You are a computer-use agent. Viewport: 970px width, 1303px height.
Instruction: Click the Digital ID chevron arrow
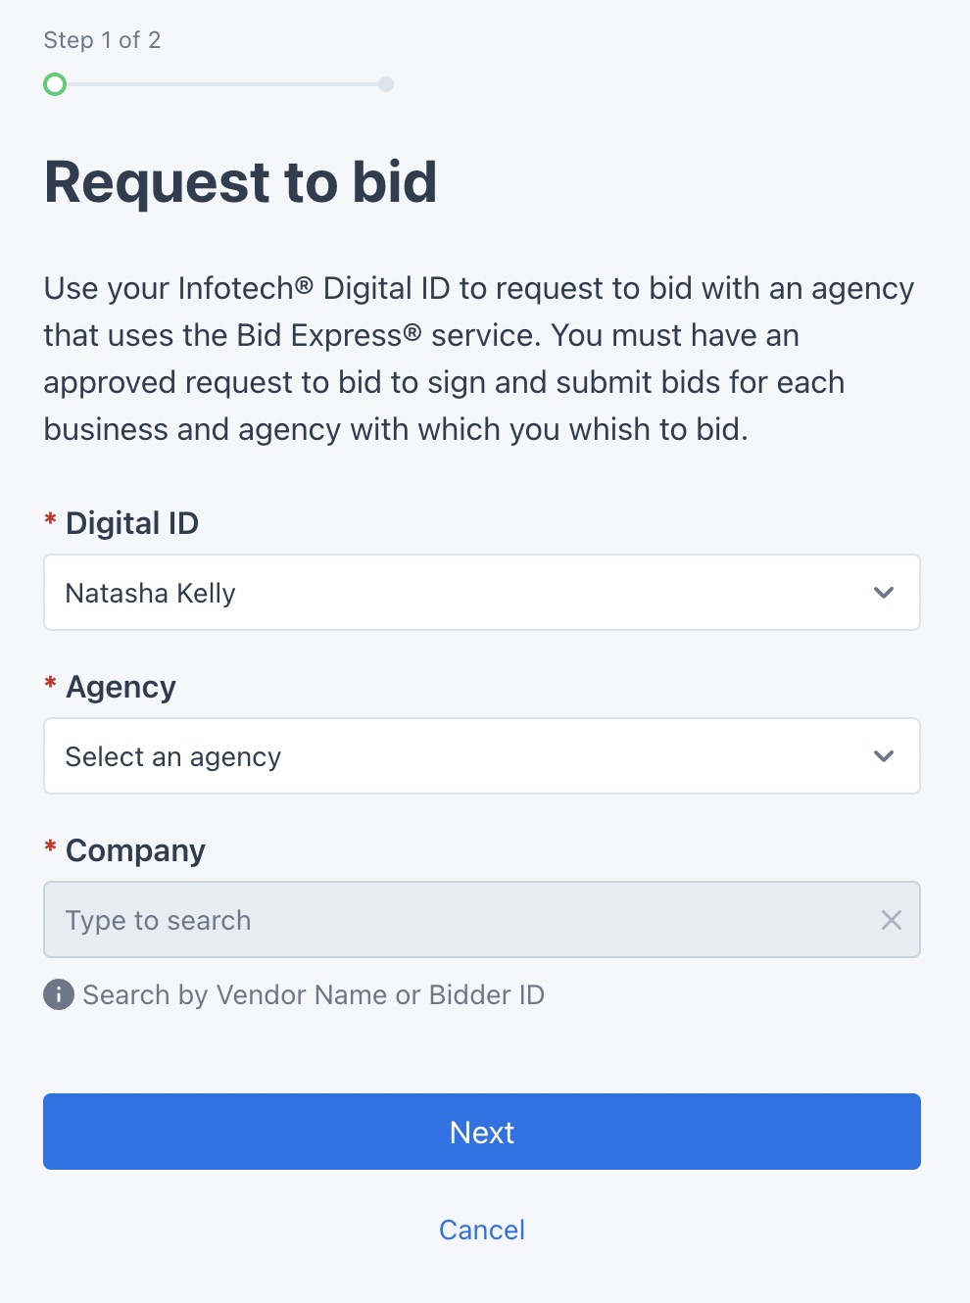(884, 593)
